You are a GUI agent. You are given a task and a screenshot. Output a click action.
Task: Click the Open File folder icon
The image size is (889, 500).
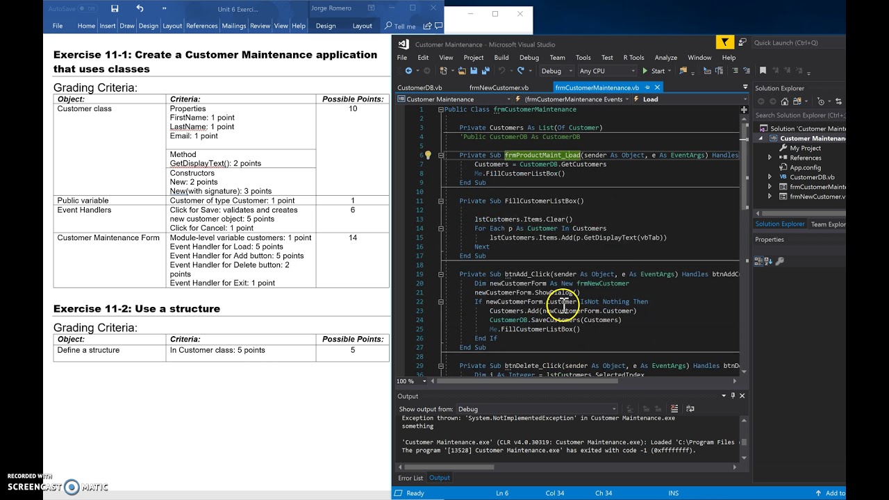[463, 71]
